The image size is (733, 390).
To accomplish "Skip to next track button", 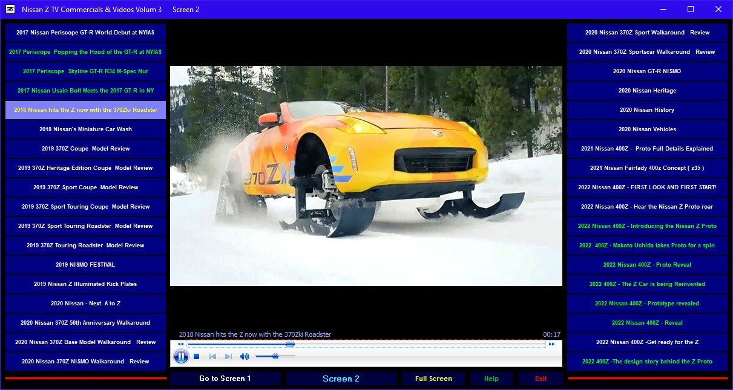I will pos(228,357).
